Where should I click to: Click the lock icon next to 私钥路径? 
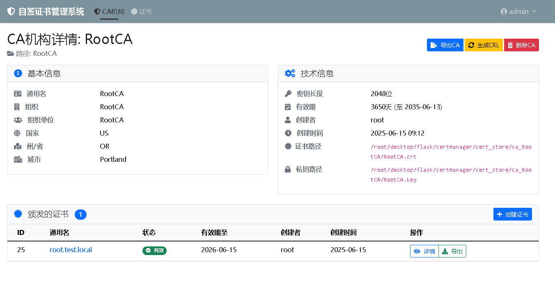[288, 169]
